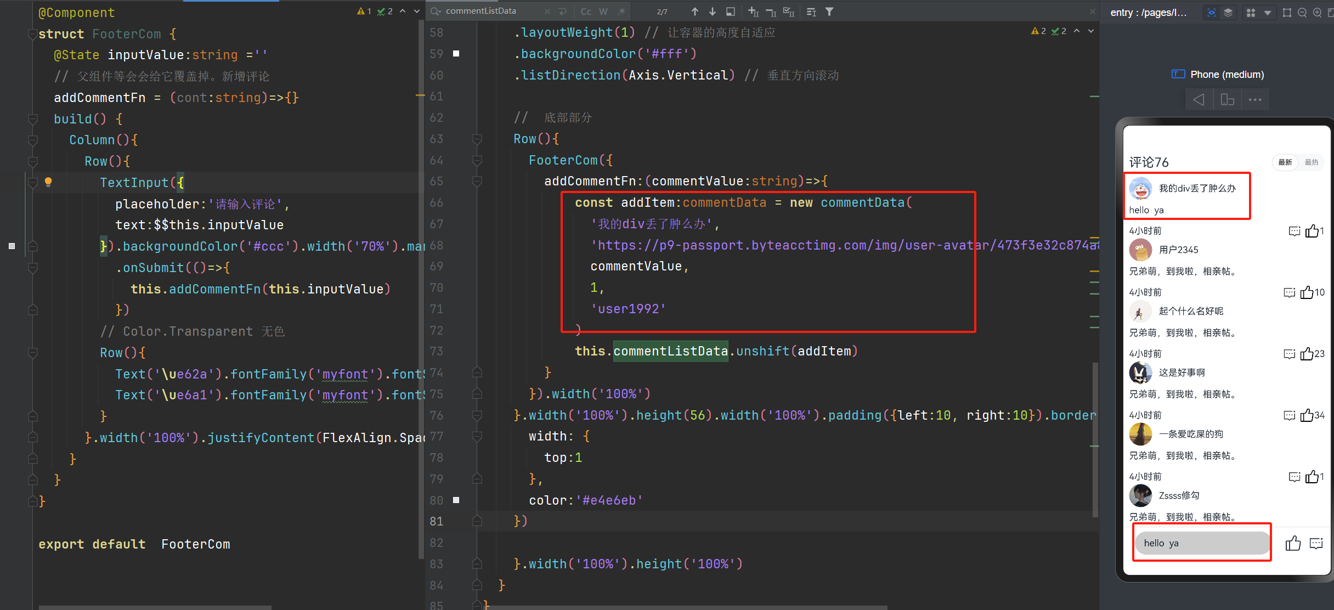Select the 最新 tab in preview
Image resolution: width=1334 pixels, height=610 pixels.
pos(1285,162)
